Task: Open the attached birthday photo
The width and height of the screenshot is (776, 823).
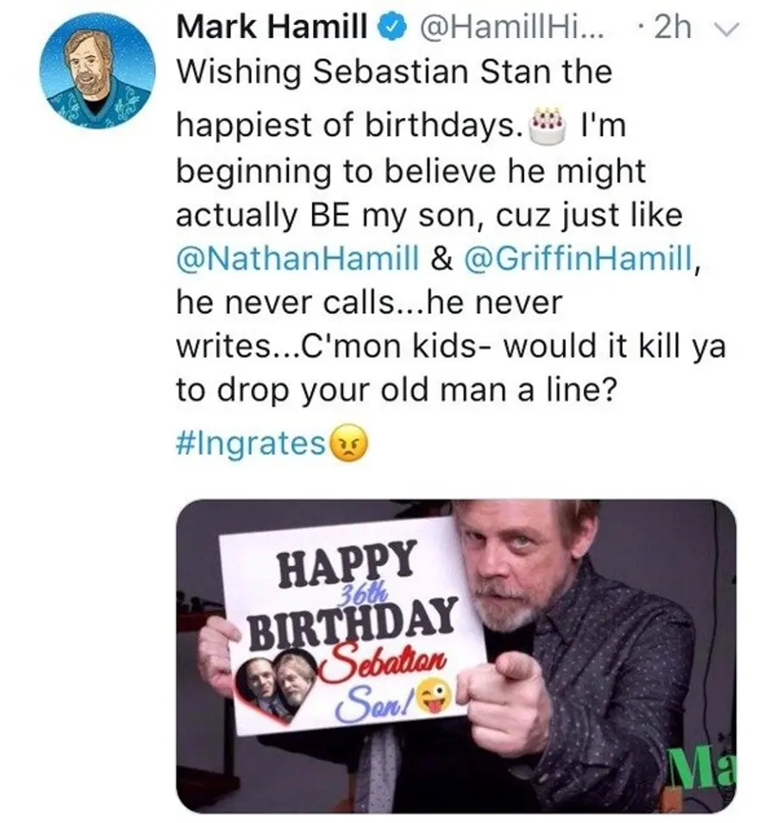Action: [456, 657]
